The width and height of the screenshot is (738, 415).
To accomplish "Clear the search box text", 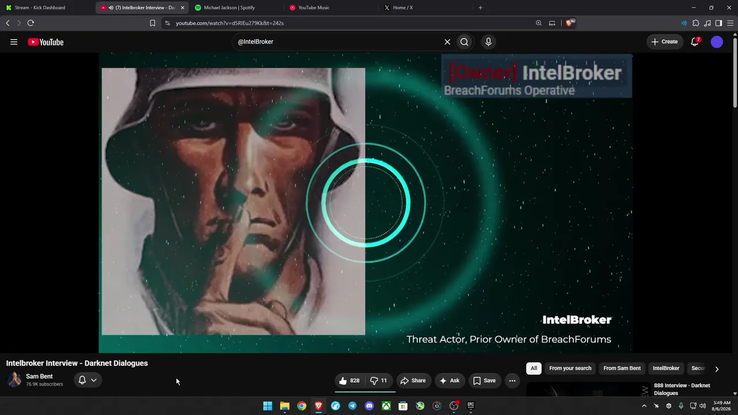I will coord(447,41).
